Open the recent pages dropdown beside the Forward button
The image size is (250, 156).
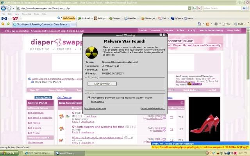coord(13,8)
